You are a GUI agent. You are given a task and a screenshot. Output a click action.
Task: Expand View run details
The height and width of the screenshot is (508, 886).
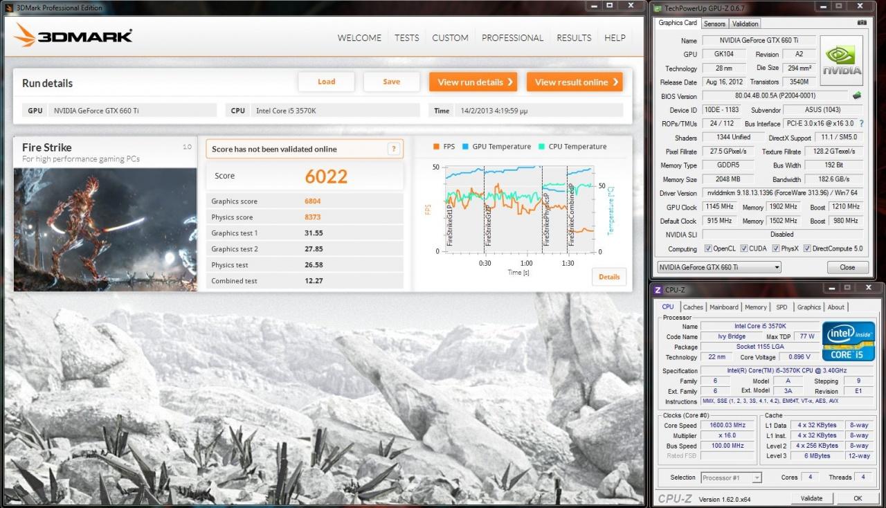pyautogui.click(x=475, y=82)
